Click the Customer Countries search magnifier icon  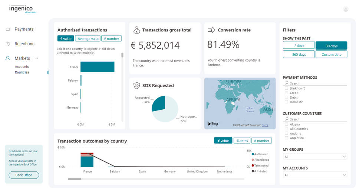pyautogui.click(x=287, y=119)
